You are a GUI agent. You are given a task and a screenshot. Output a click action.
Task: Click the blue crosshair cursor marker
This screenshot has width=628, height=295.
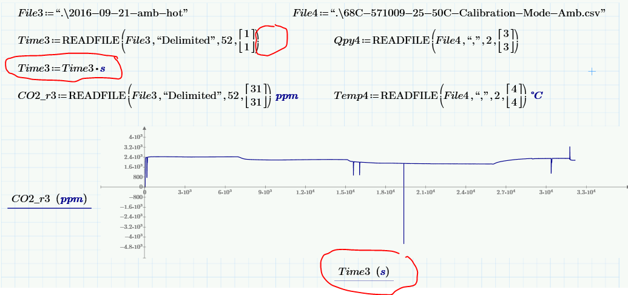[592, 72]
